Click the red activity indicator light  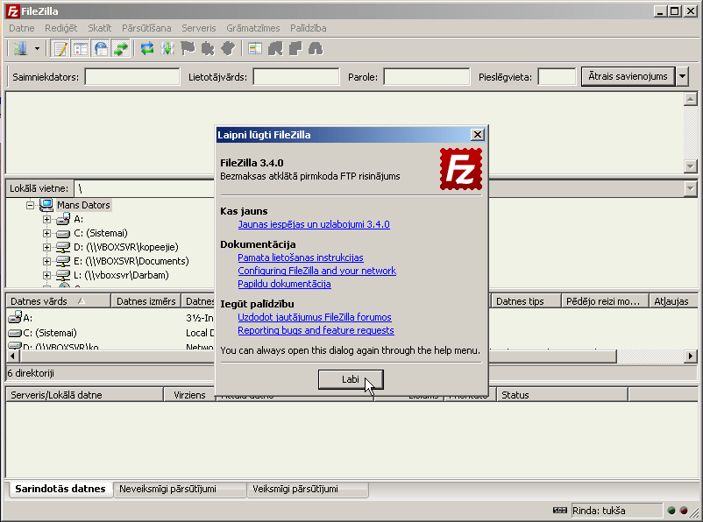tap(684, 511)
